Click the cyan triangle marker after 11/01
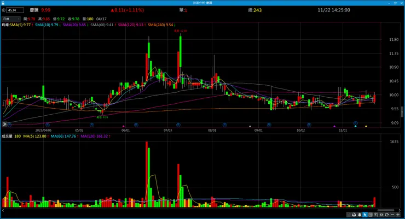 (x=355, y=126)
